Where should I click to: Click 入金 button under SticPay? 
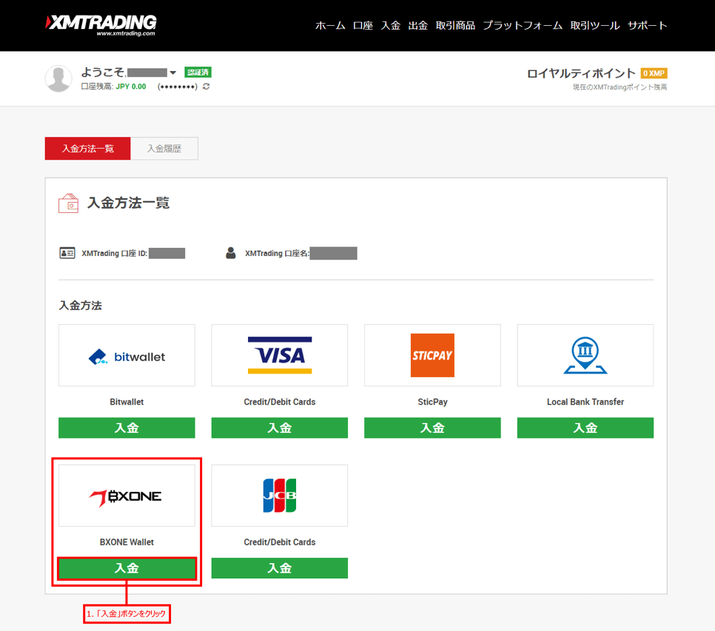(x=432, y=428)
